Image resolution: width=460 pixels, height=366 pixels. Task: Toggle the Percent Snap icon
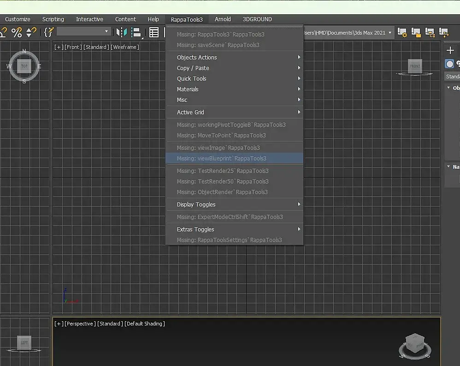point(17,32)
